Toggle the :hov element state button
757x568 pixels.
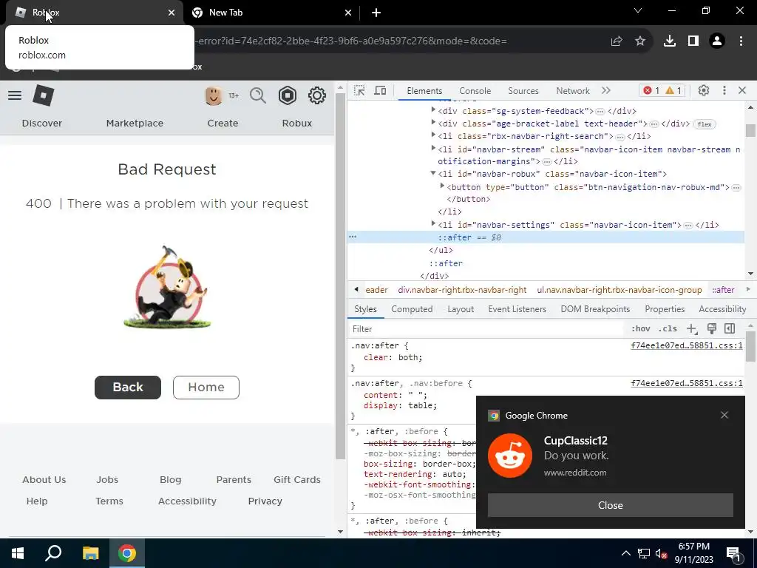(640, 328)
